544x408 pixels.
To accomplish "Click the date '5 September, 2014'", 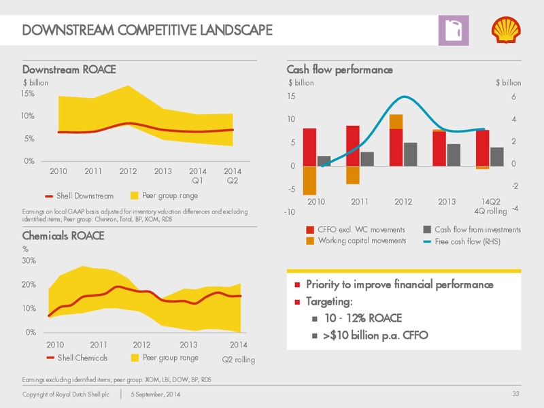I will (x=156, y=394).
